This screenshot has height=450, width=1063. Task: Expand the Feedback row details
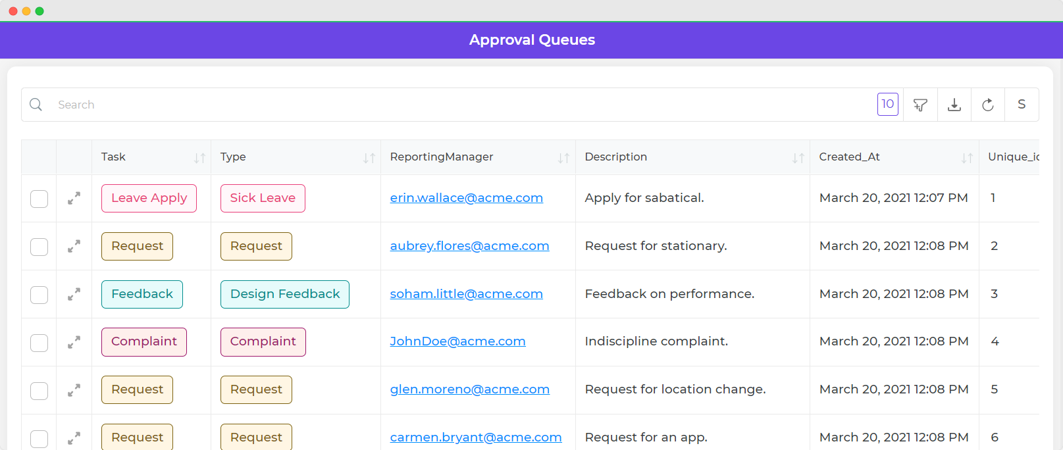[x=74, y=294]
